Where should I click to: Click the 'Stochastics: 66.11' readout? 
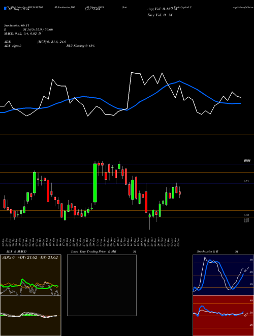(x=17, y=25)
